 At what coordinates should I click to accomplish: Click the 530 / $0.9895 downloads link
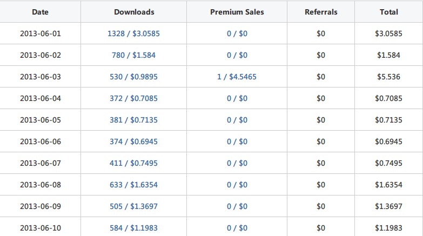tap(134, 77)
